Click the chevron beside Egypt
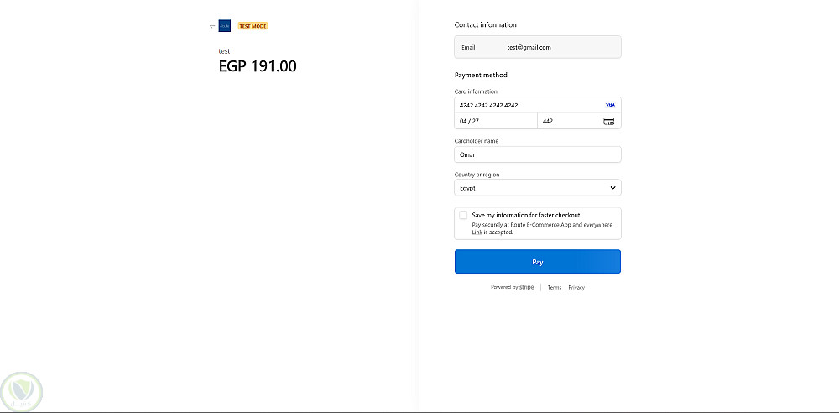The width and height of the screenshot is (839, 413). [612, 188]
